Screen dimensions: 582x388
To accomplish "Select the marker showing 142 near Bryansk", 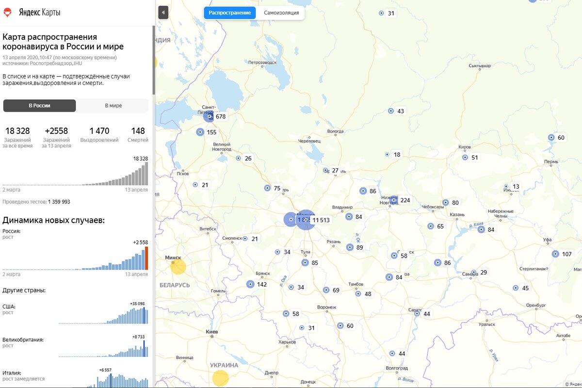I will pyautogui.click(x=250, y=284).
